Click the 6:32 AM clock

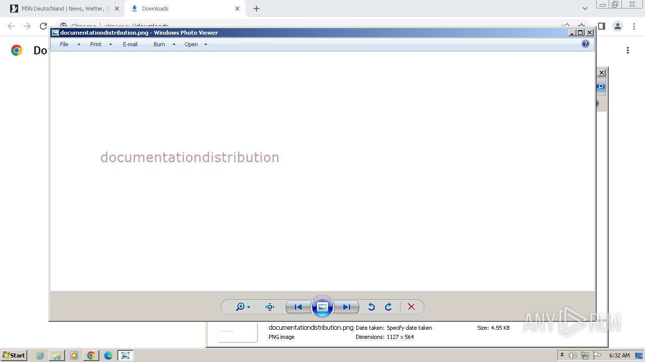pos(619,355)
